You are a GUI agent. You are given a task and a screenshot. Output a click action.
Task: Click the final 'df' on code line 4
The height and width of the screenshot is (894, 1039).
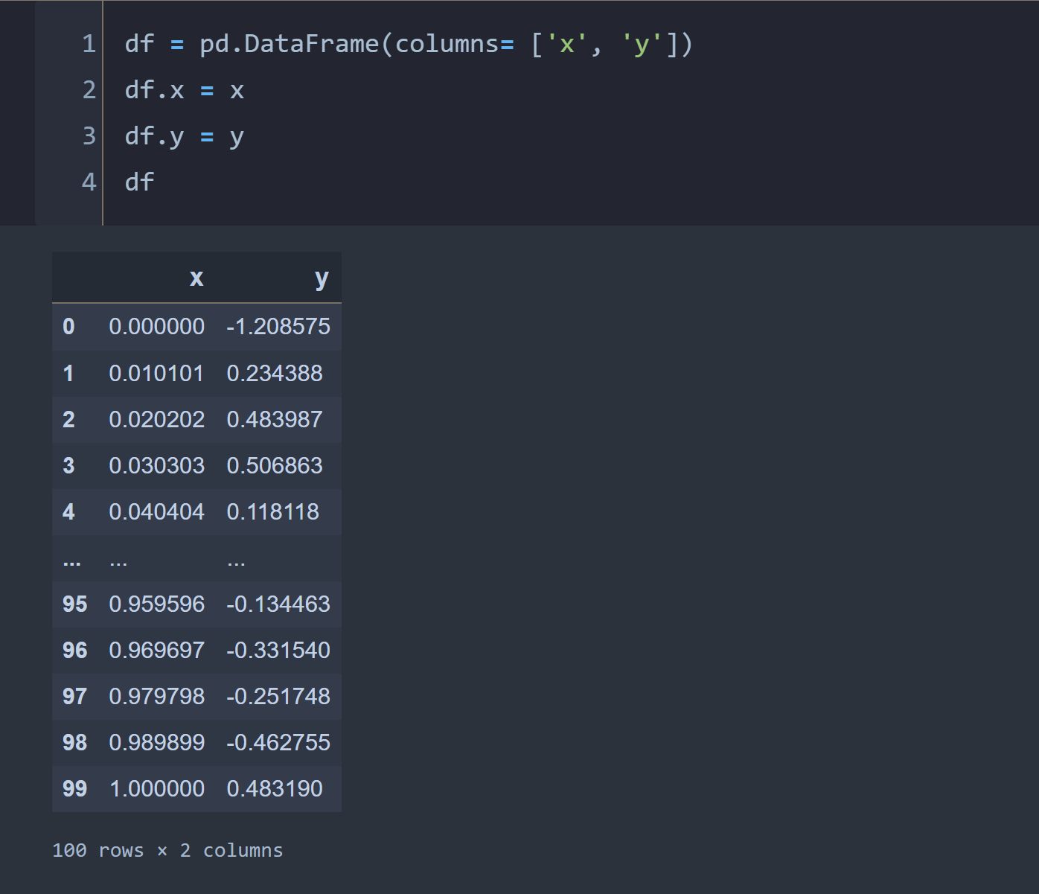click(x=139, y=182)
